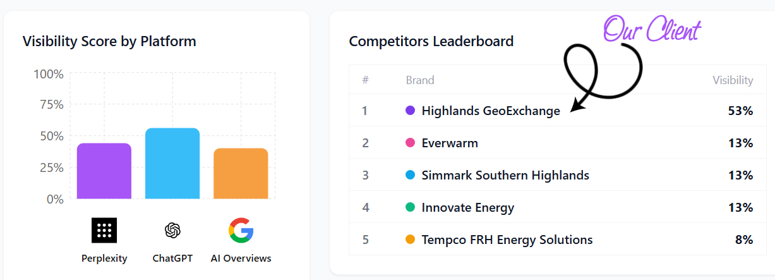This screenshot has width=775, height=280.
Task: Select the orange AI Overviews bar
Action: pyautogui.click(x=241, y=174)
